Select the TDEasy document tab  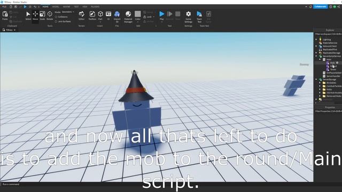pyautogui.click(x=9, y=30)
